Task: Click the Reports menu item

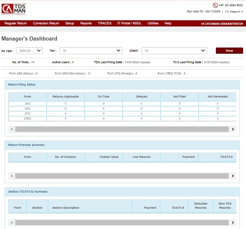Action: coord(86,23)
